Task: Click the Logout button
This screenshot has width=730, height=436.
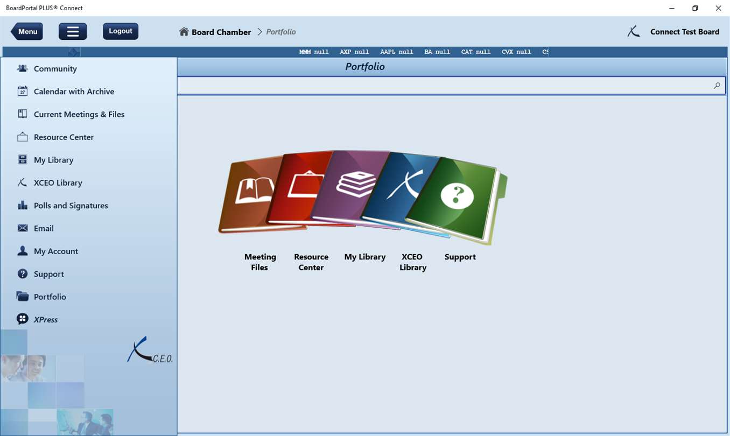Action: pos(121,31)
